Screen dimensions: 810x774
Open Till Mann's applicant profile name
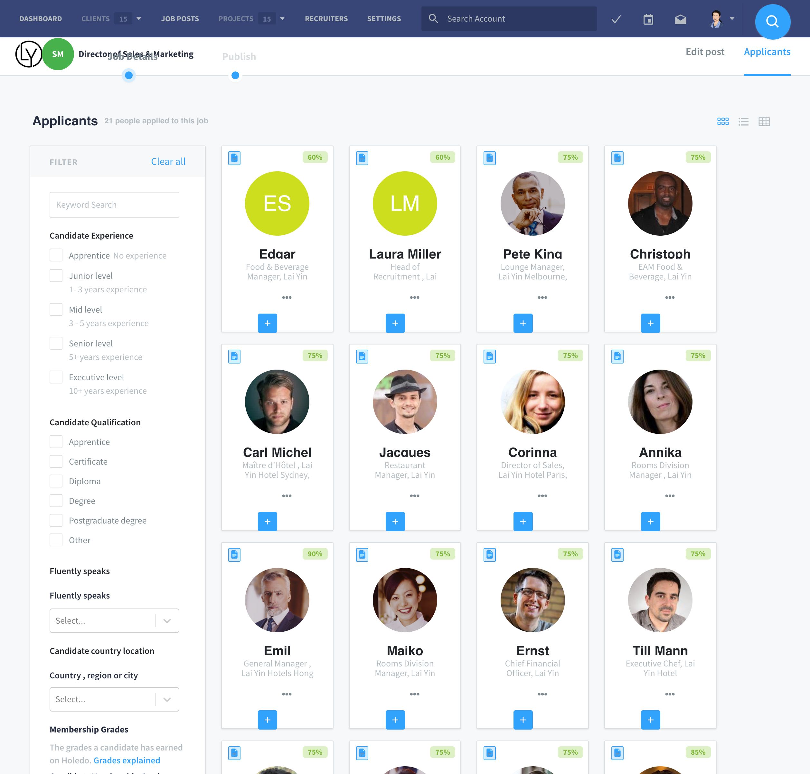point(660,651)
